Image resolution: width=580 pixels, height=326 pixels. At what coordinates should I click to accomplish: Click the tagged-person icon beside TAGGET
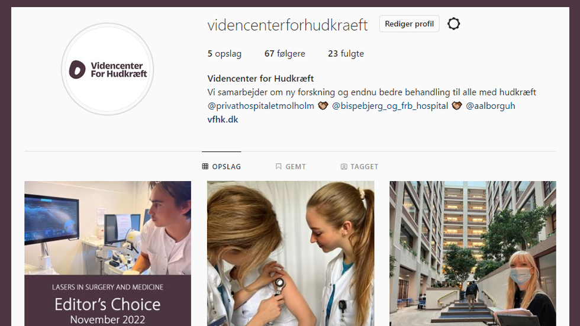[x=344, y=166]
